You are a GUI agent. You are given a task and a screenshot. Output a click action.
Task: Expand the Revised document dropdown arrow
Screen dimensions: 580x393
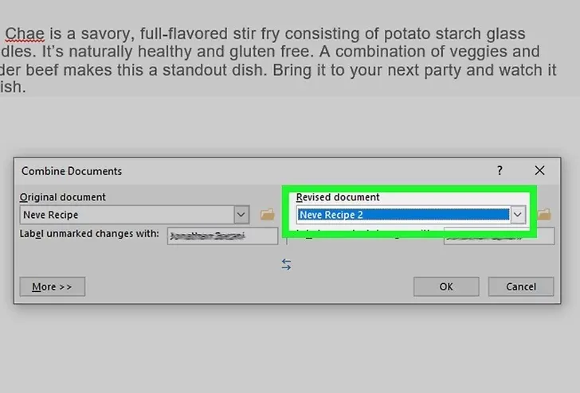click(x=518, y=215)
